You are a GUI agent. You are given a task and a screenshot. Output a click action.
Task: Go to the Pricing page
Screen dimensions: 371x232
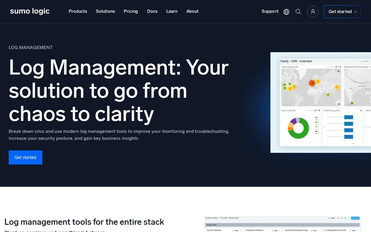(131, 11)
